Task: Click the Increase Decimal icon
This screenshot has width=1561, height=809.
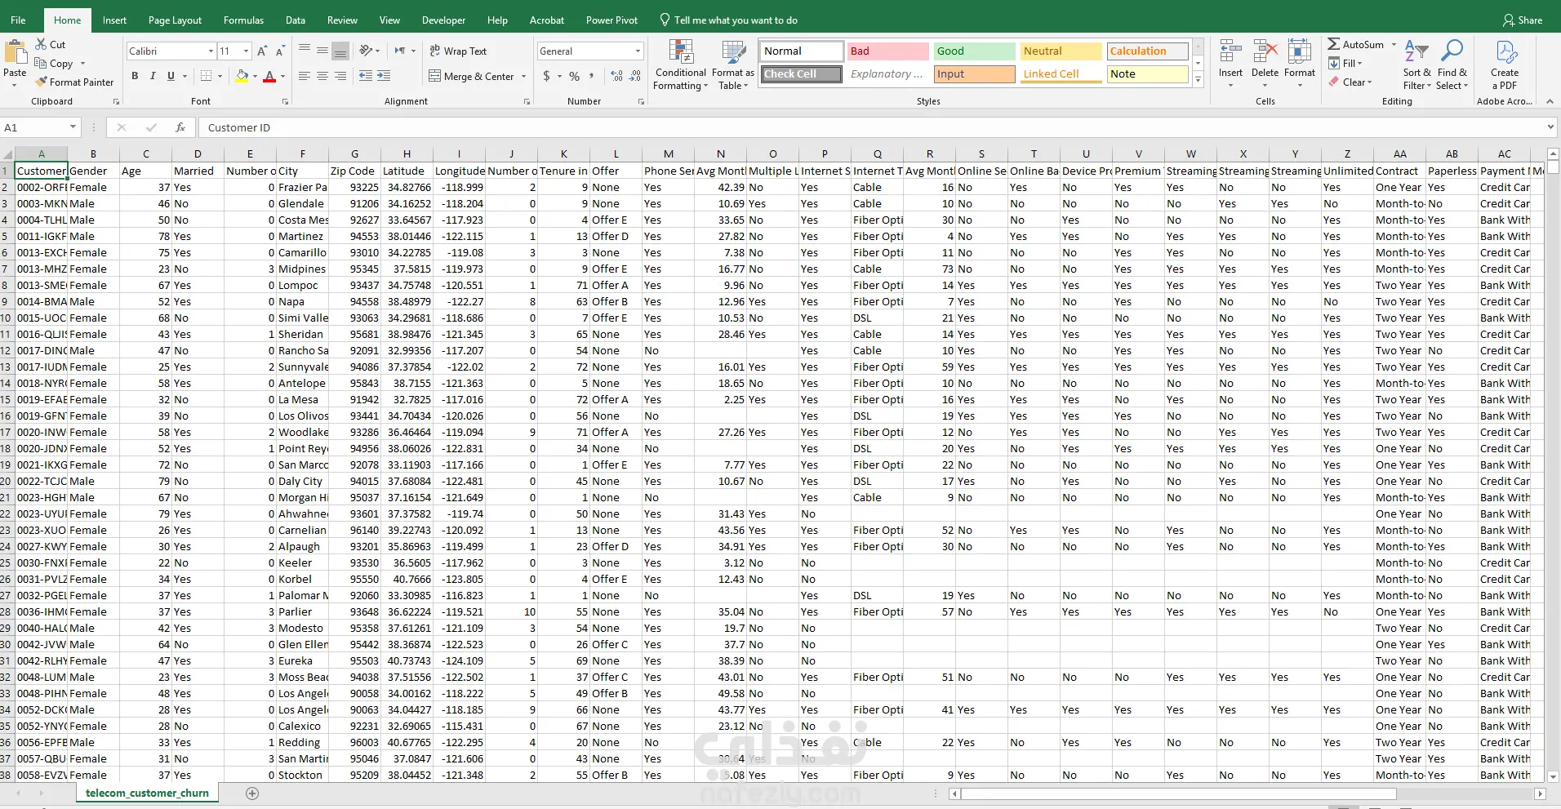Action: point(616,76)
